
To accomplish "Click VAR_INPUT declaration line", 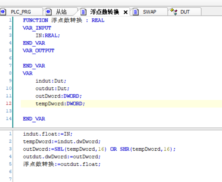I will pyautogui.click(x=37, y=28).
